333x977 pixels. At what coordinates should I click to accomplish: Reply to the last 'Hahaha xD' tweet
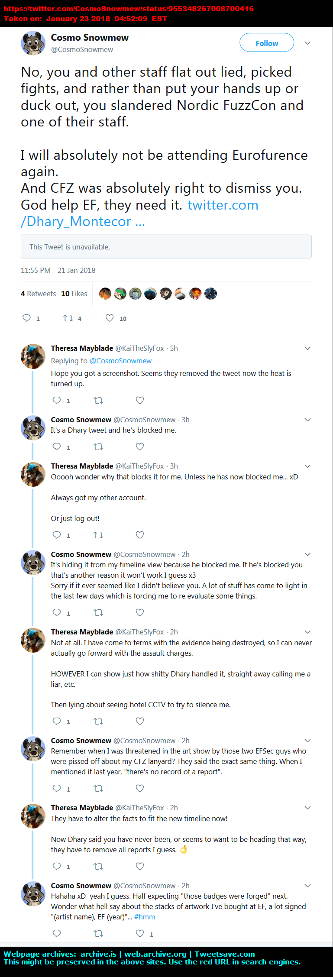57,933
